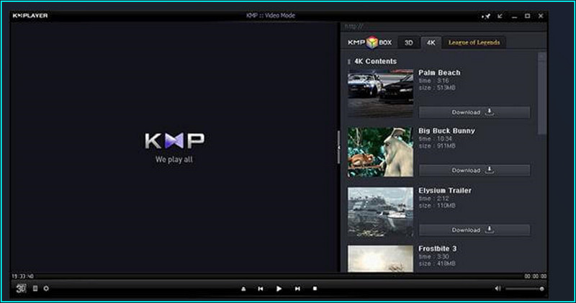
Task: Close the KMPlayer window
Action: pos(541,16)
